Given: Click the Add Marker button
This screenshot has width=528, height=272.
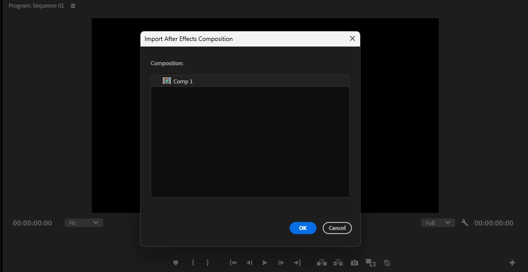Looking at the screenshot, I should 175,262.
